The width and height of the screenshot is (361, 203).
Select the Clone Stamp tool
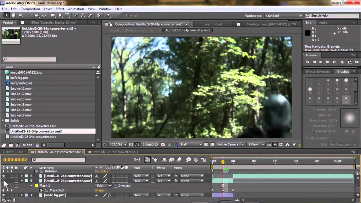83,16
